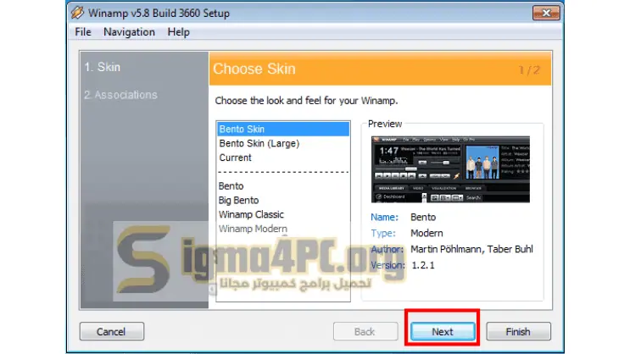Select Bento from the lower skin list
This screenshot has height=354, width=630.
click(x=231, y=186)
